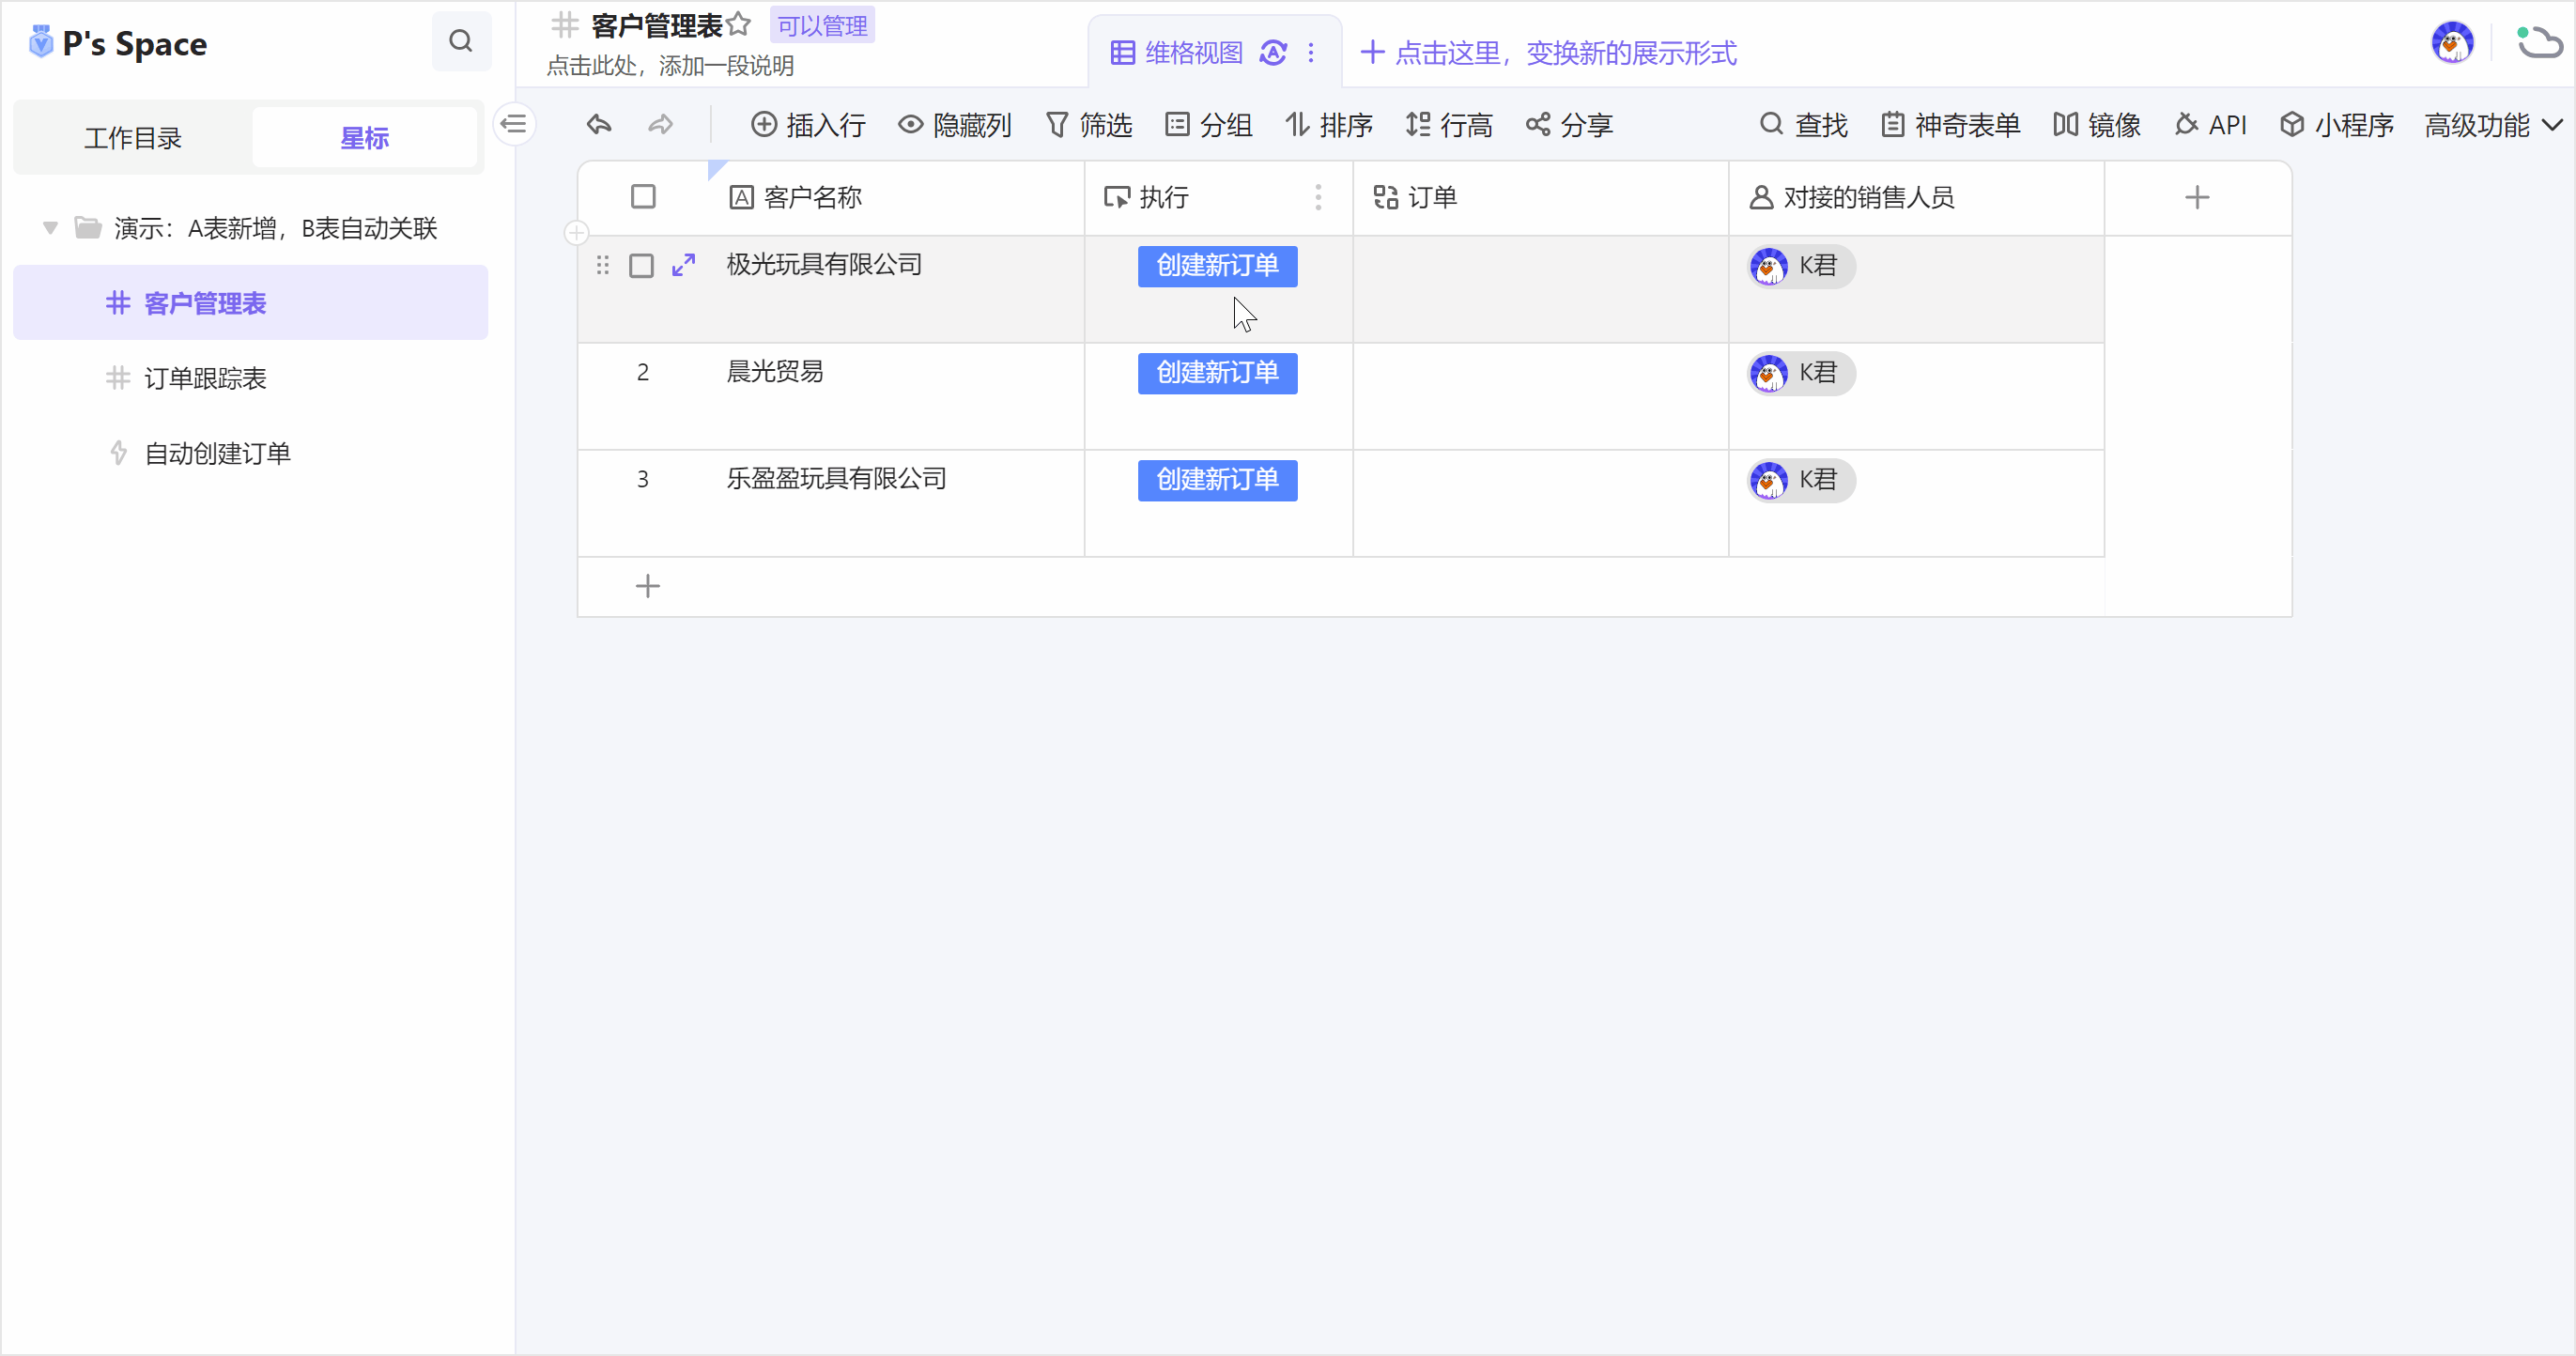Open 神奇表单 magic form
The width and height of the screenshot is (2576, 1356).
tap(1949, 124)
